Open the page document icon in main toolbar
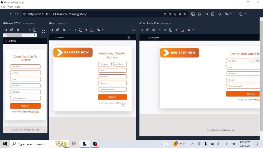Image resolution: width=263 pixels, height=148 pixels. click(213, 14)
